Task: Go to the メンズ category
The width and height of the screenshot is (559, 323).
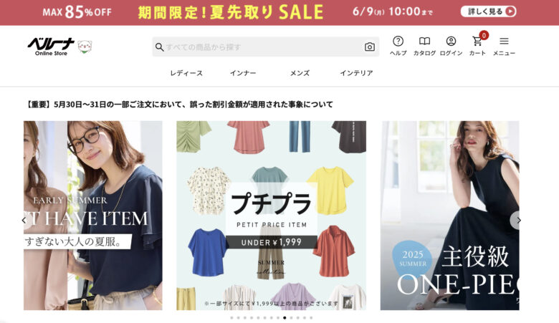Action: click(x=300, y=73)
